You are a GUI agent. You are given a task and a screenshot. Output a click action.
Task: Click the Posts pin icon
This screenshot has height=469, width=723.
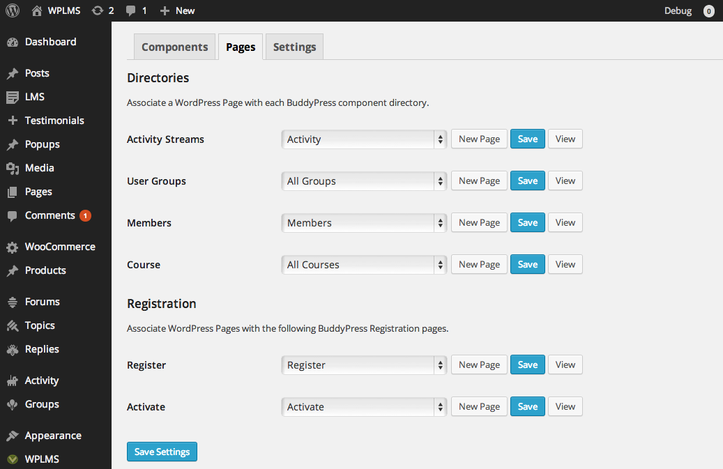point(13,74)
